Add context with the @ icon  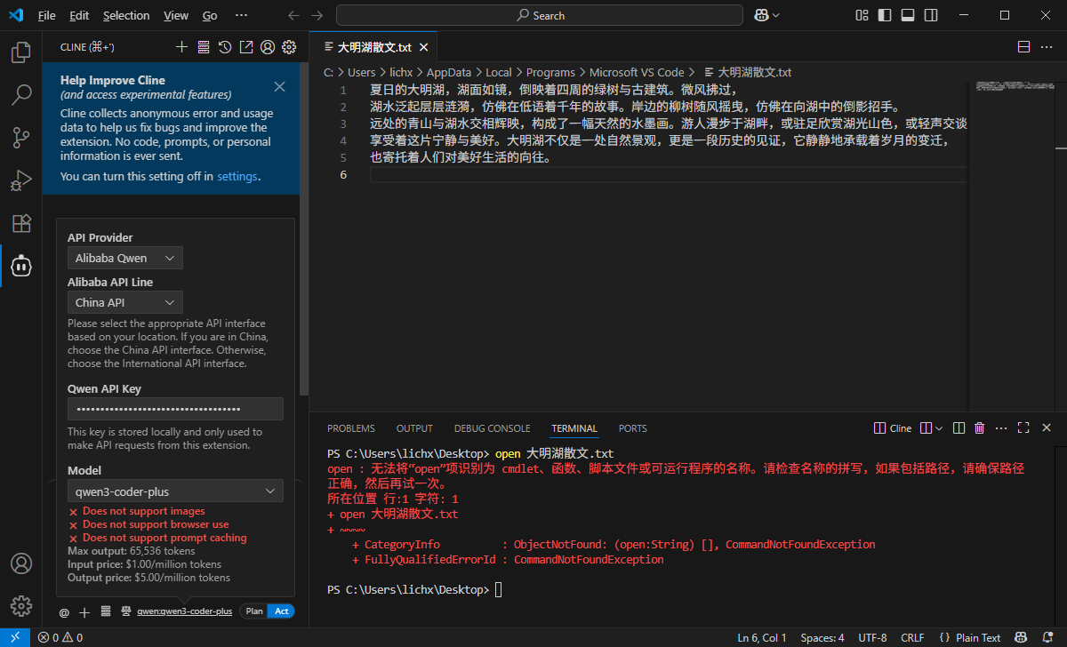pos(64,611)
